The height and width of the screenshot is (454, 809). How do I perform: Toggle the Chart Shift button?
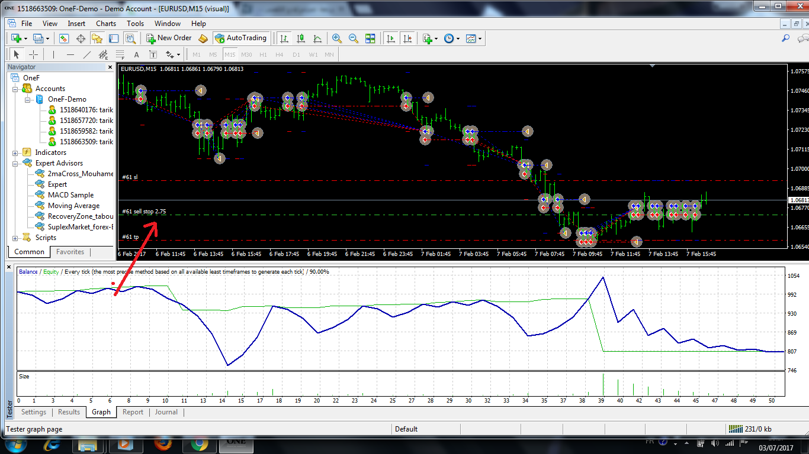(x=407, y=38)
